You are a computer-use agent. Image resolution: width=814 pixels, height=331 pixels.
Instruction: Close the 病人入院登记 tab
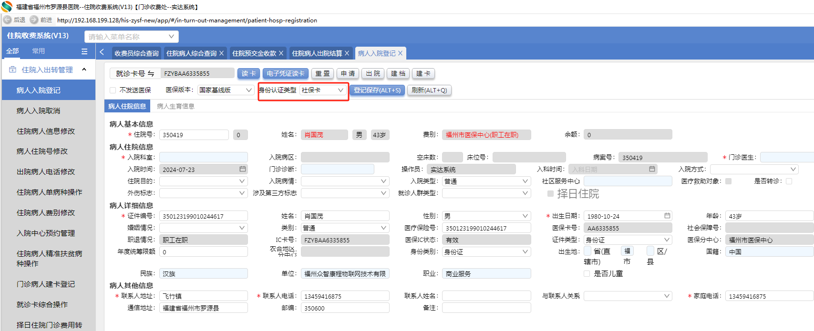click(x=401, y=53)
